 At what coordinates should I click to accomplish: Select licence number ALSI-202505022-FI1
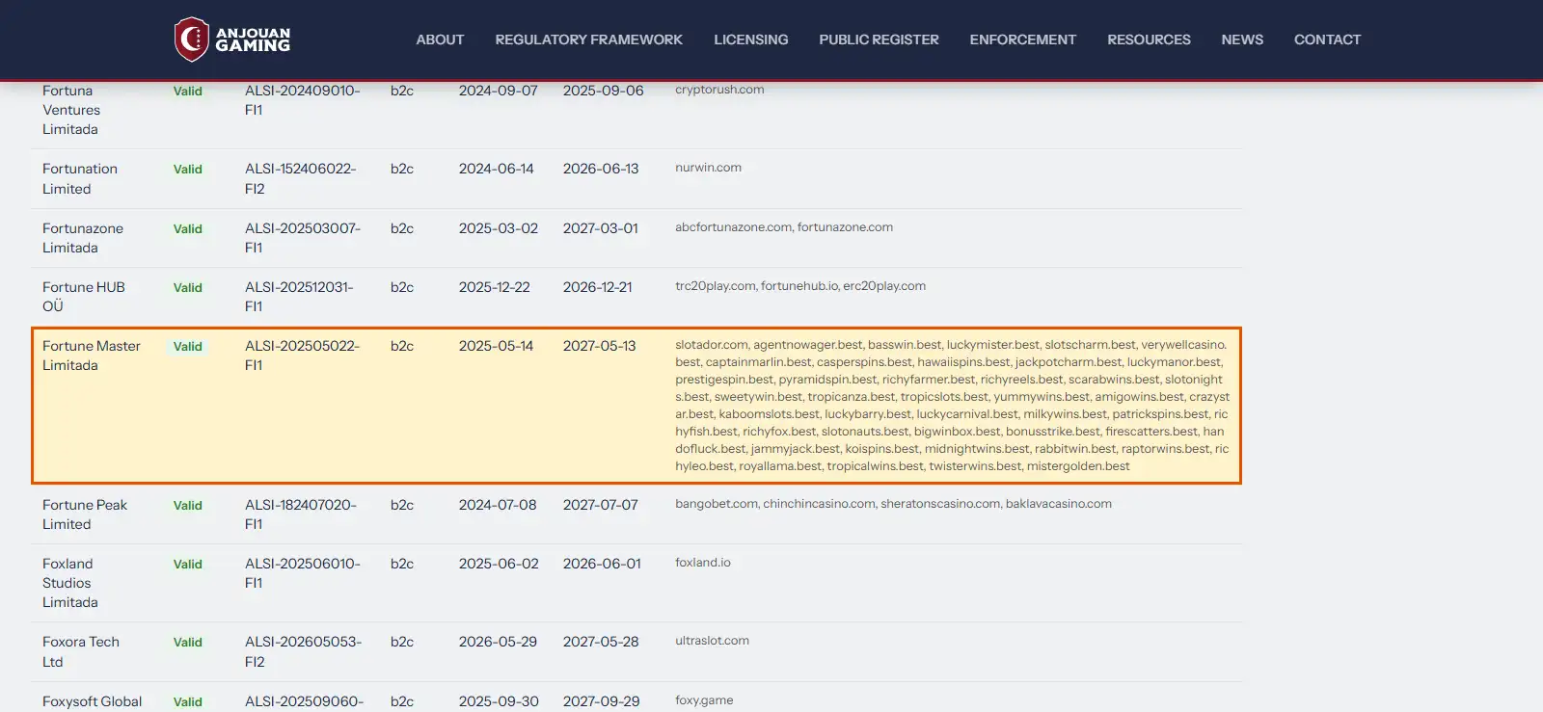coord(302,356)
